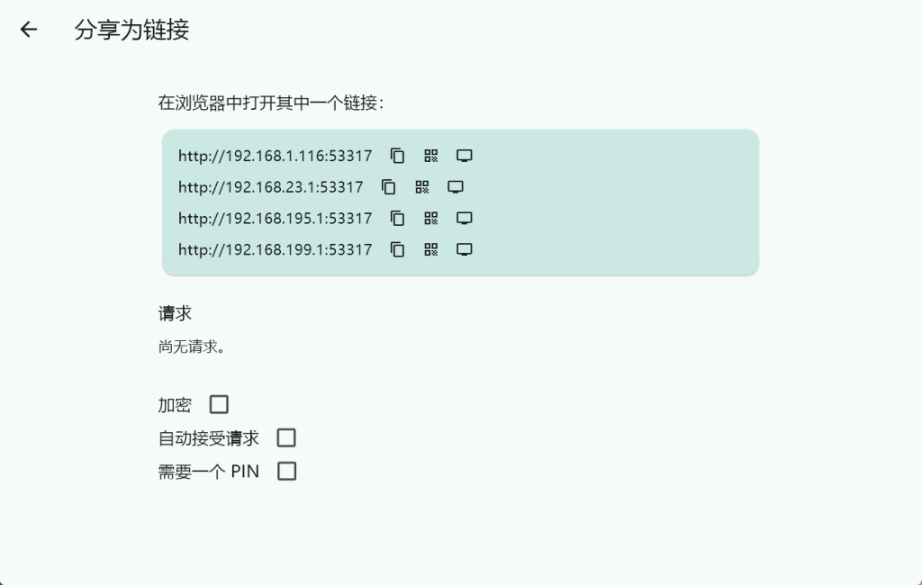The width and height of the screenshot is (922, 585).
Task: Copy the link http://192.168.23.1:53317
Action: point(389,186)
